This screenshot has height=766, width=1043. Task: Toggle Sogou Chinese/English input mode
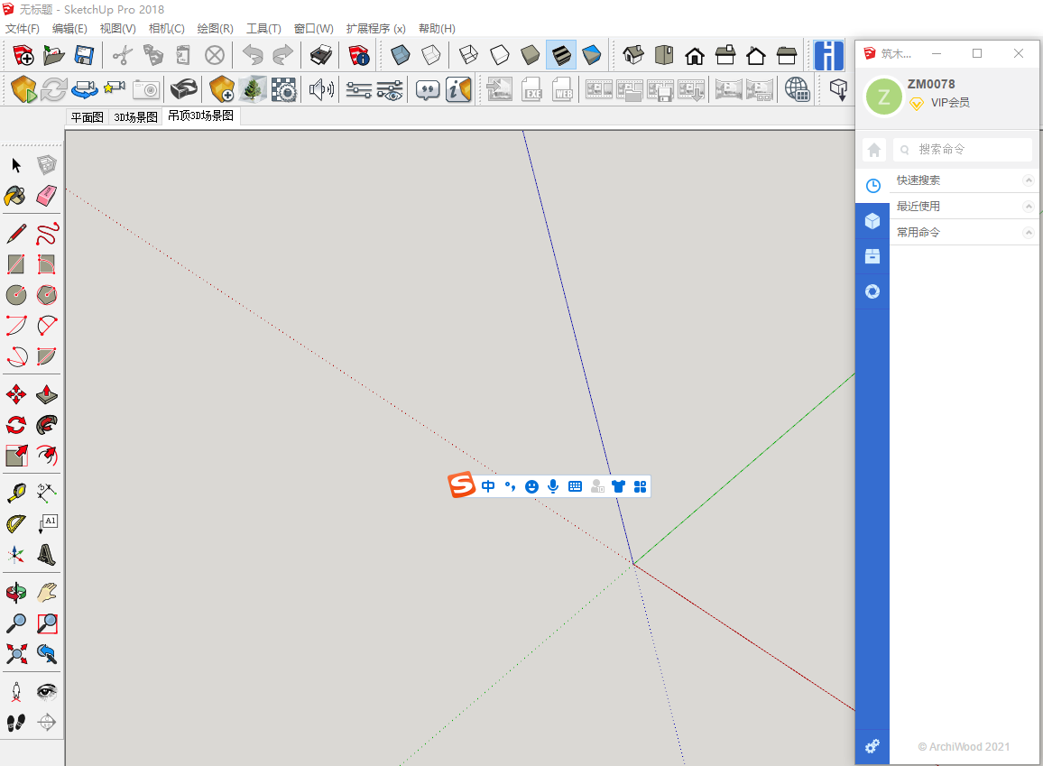click(488, 486)
